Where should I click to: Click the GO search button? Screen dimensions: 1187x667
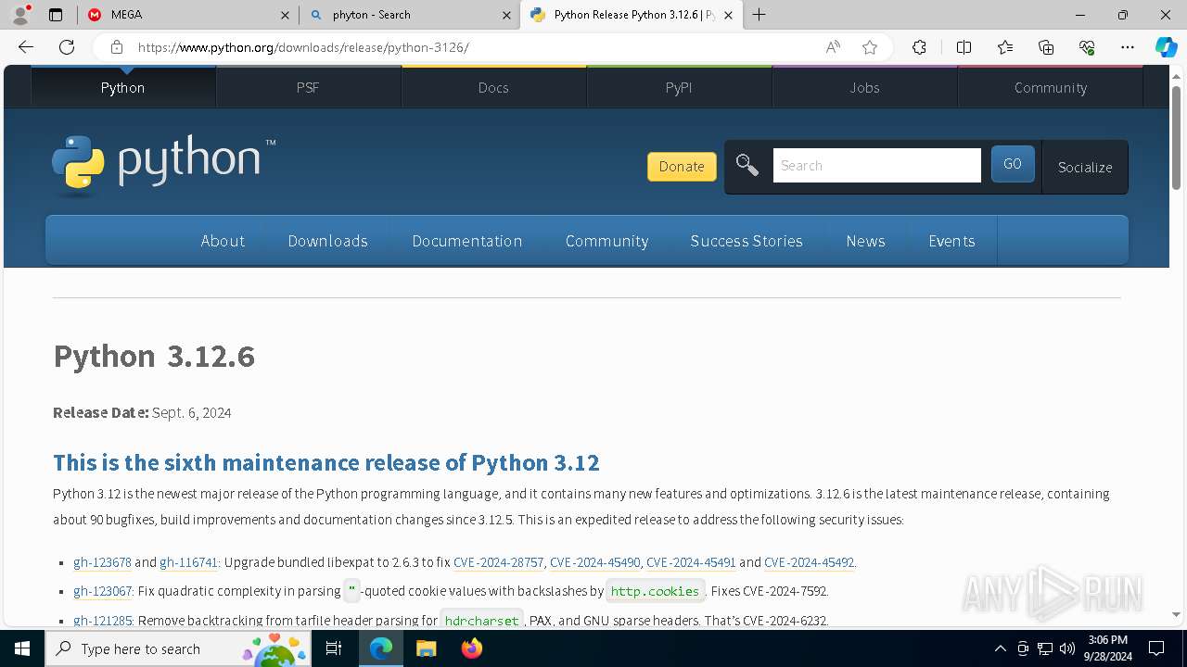pos(1013,165)
